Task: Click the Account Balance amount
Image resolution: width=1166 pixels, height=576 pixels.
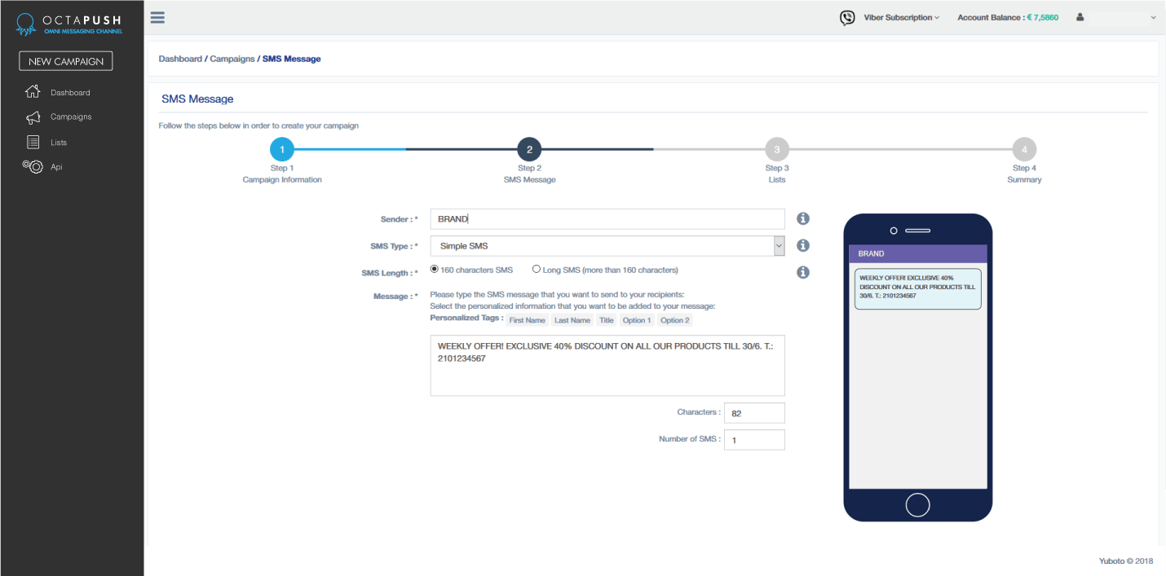Action: point(1043,17)
